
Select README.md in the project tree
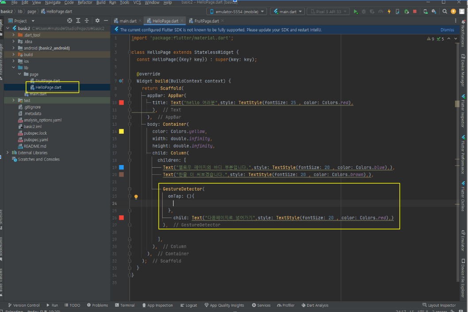tap(35, 147)
